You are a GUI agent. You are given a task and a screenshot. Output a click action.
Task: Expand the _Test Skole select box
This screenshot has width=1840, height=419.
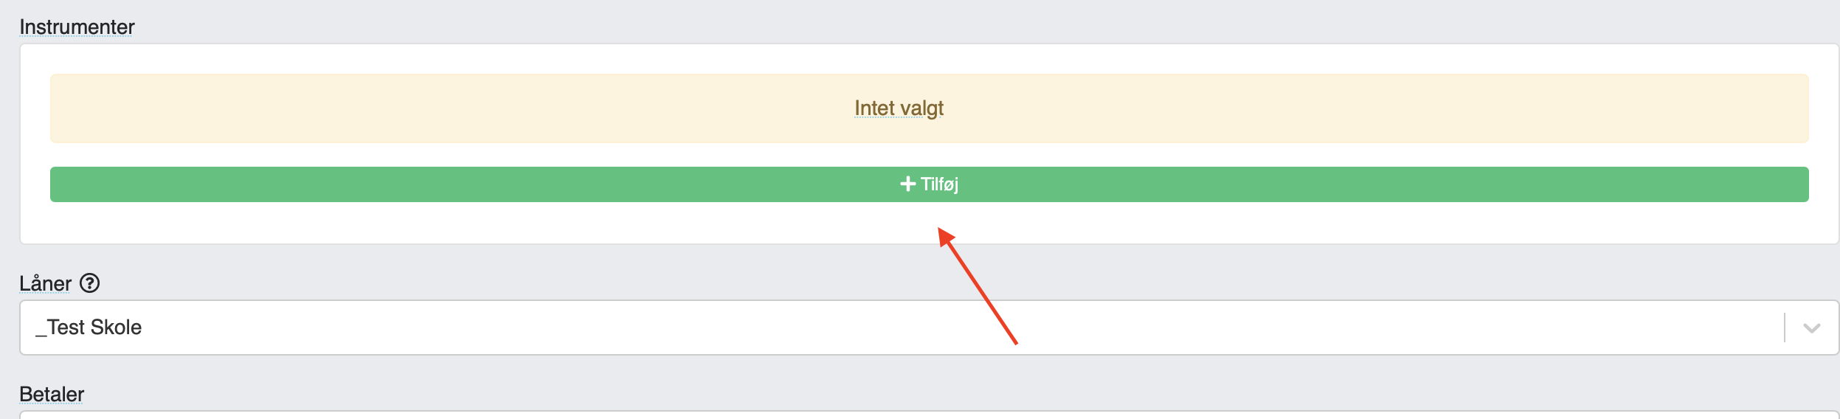click(929, 328)
